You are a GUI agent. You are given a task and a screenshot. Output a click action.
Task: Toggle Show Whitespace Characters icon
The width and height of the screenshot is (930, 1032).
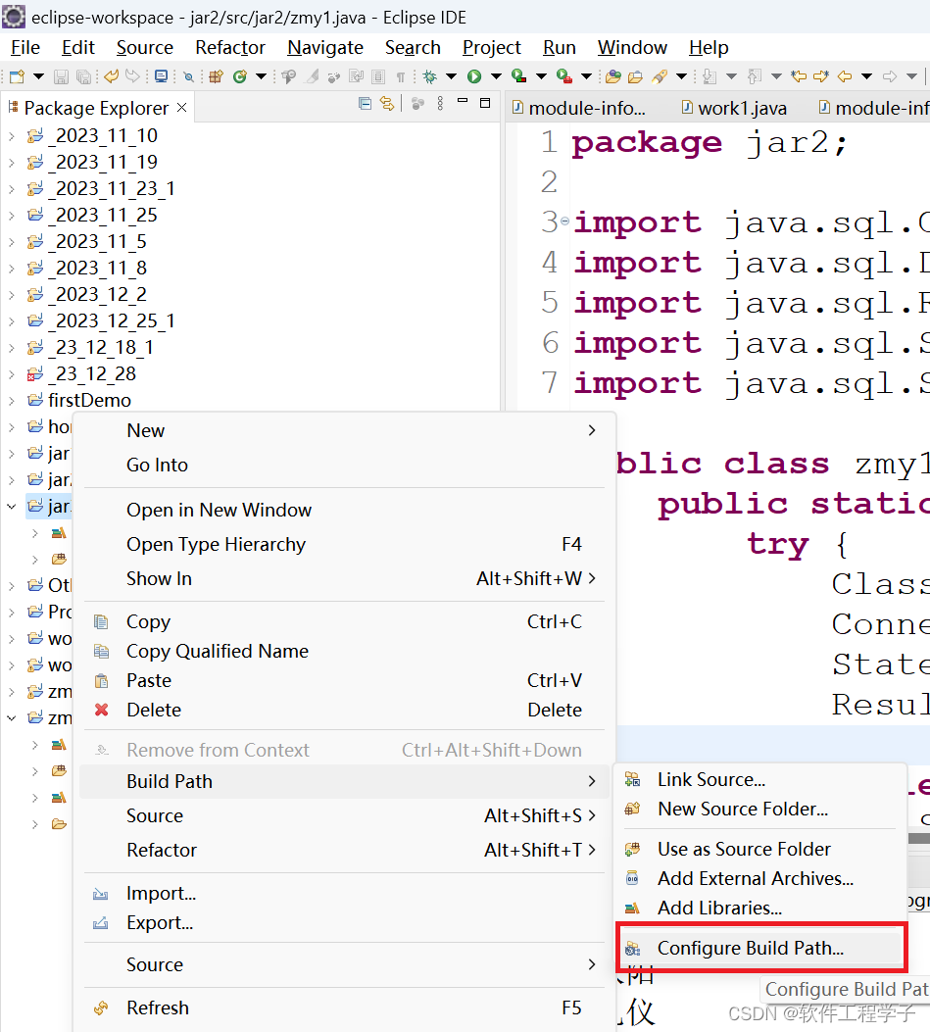pyautogui.click(x=401, y=75)
